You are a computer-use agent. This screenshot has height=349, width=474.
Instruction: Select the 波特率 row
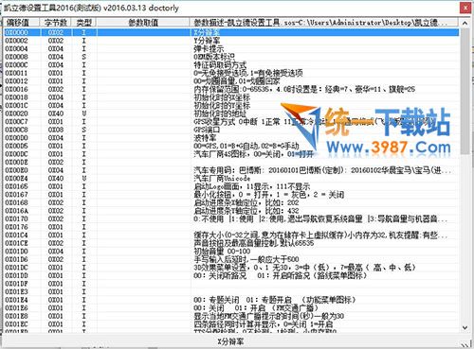231,138
